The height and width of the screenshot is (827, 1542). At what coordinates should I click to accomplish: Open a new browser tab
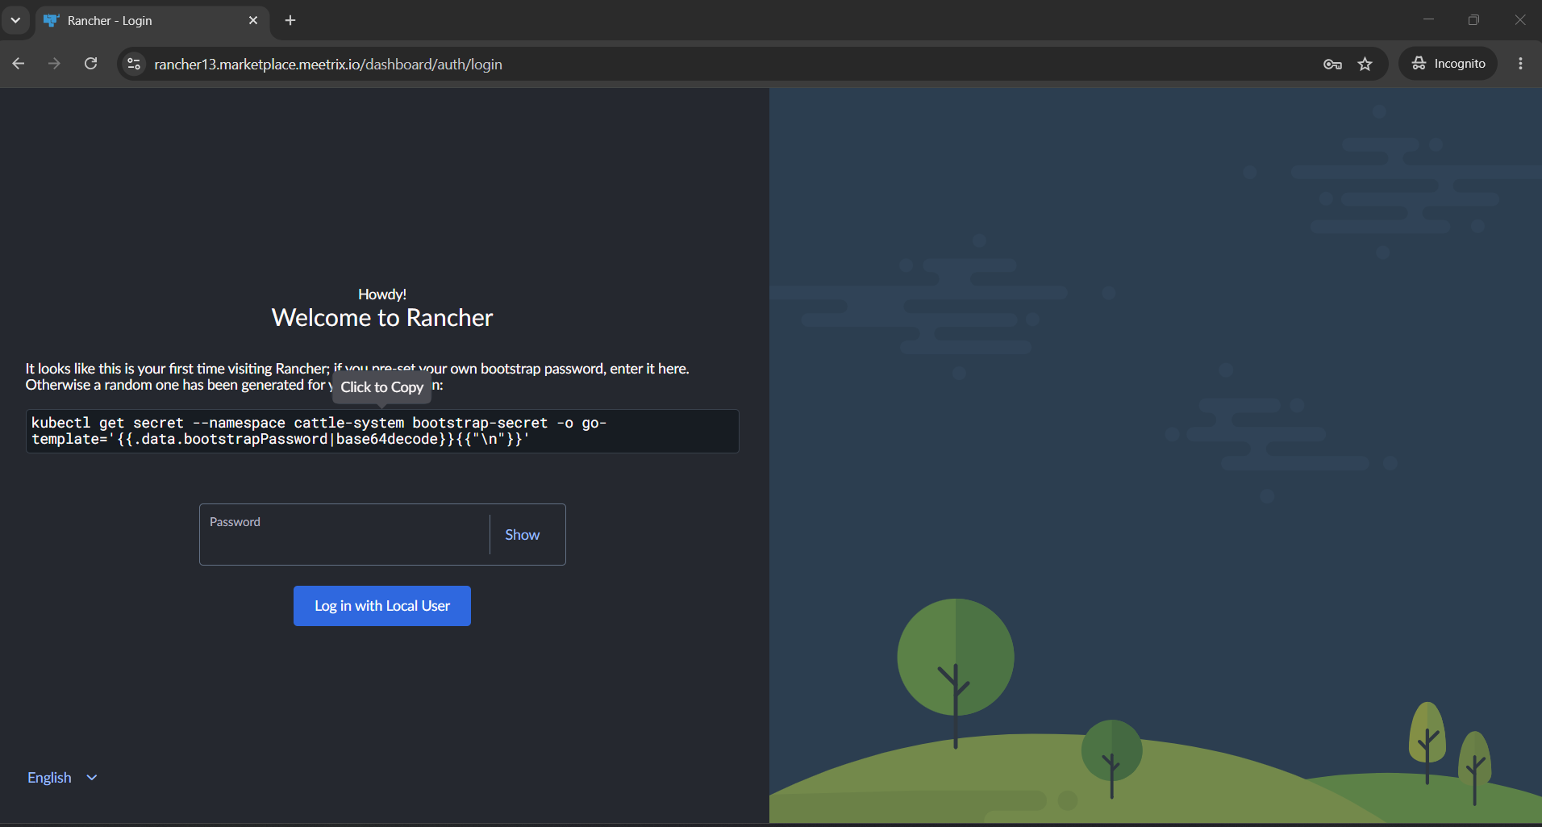[x=290, y=20]
